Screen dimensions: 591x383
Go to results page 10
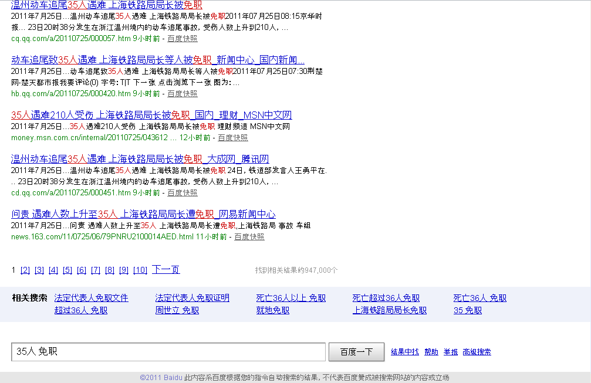click(x=140, y=270)
